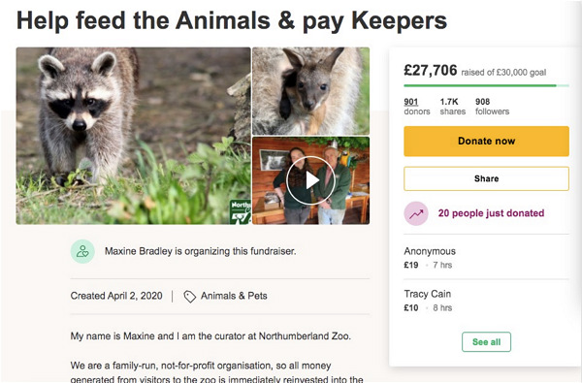Click the fundraiser title heading
This screenshot has height=383, width=582.
coord(232,20)
